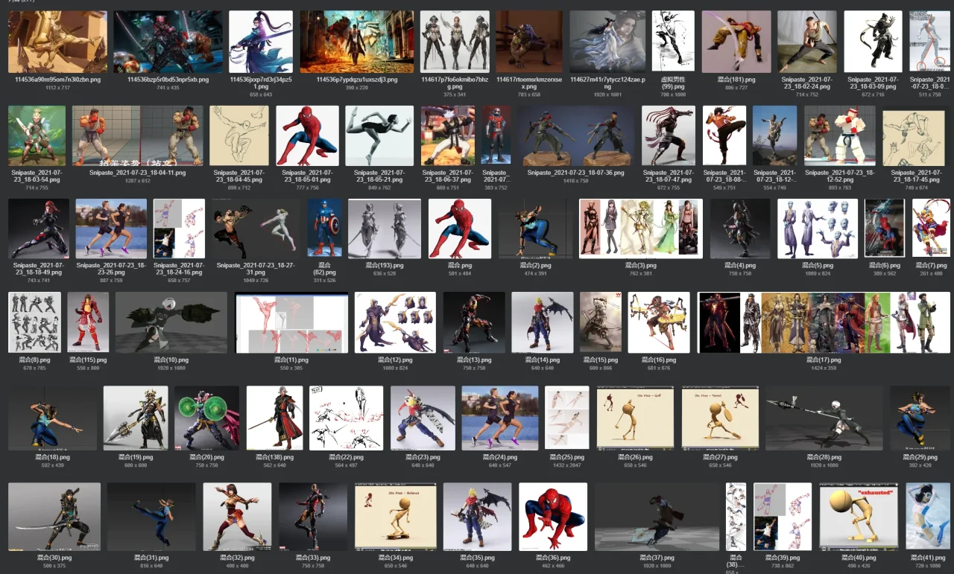954x574 pixels.
Task: Open Snipaste_2021-07-23_18-02-24.png thumbnail
Action: pos(807,42)
